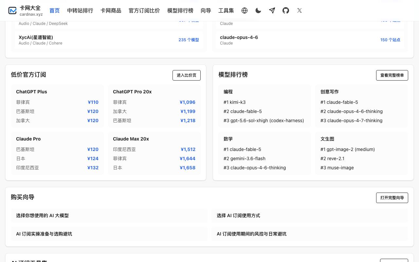Select #1 claude-fable-5 under 创意写作
This screenshot has height=262, width=419.
[339, 102]
